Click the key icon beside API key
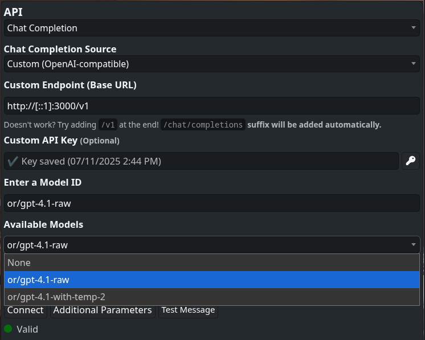This screenshot has height=340, width=425. coord(410,161)
